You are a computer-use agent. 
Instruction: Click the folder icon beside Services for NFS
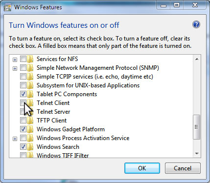[x=30, y=59]
